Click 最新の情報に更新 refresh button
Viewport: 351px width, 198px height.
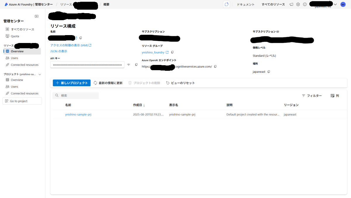pyautogui.click(x=108, y=83)
